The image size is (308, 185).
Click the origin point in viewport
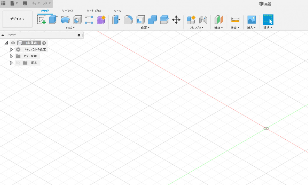266,128
